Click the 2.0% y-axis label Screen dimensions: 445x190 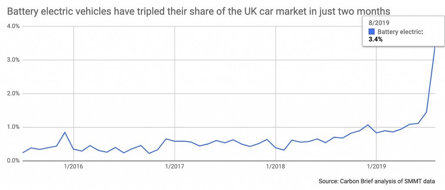12,93
